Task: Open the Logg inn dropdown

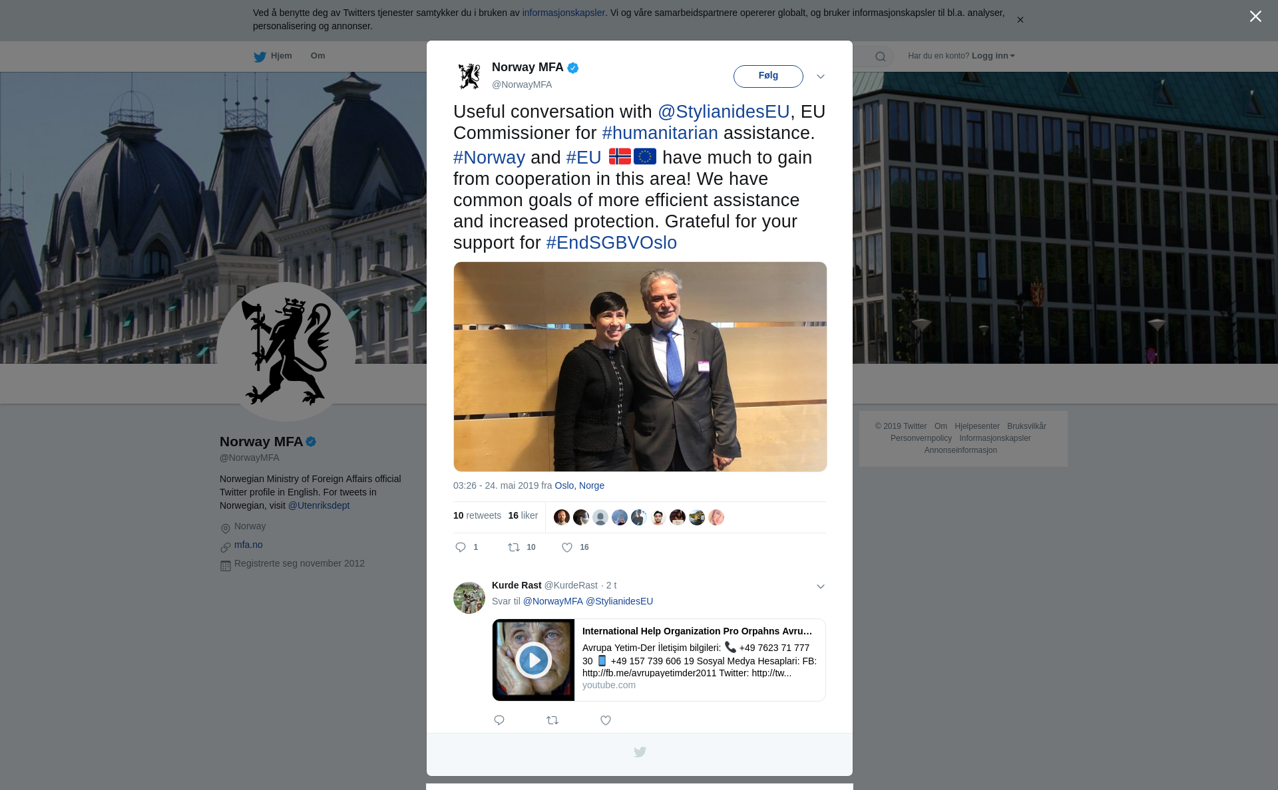Action: click(993, 56)
